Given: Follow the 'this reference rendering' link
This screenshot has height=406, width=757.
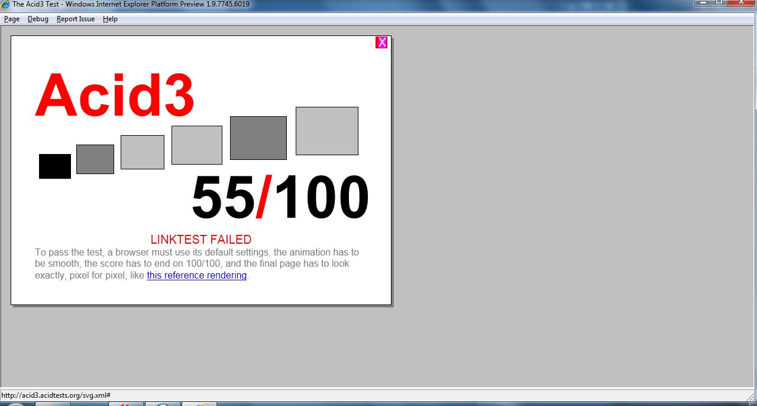Looking at the screenshot, I should coord(196,276).
